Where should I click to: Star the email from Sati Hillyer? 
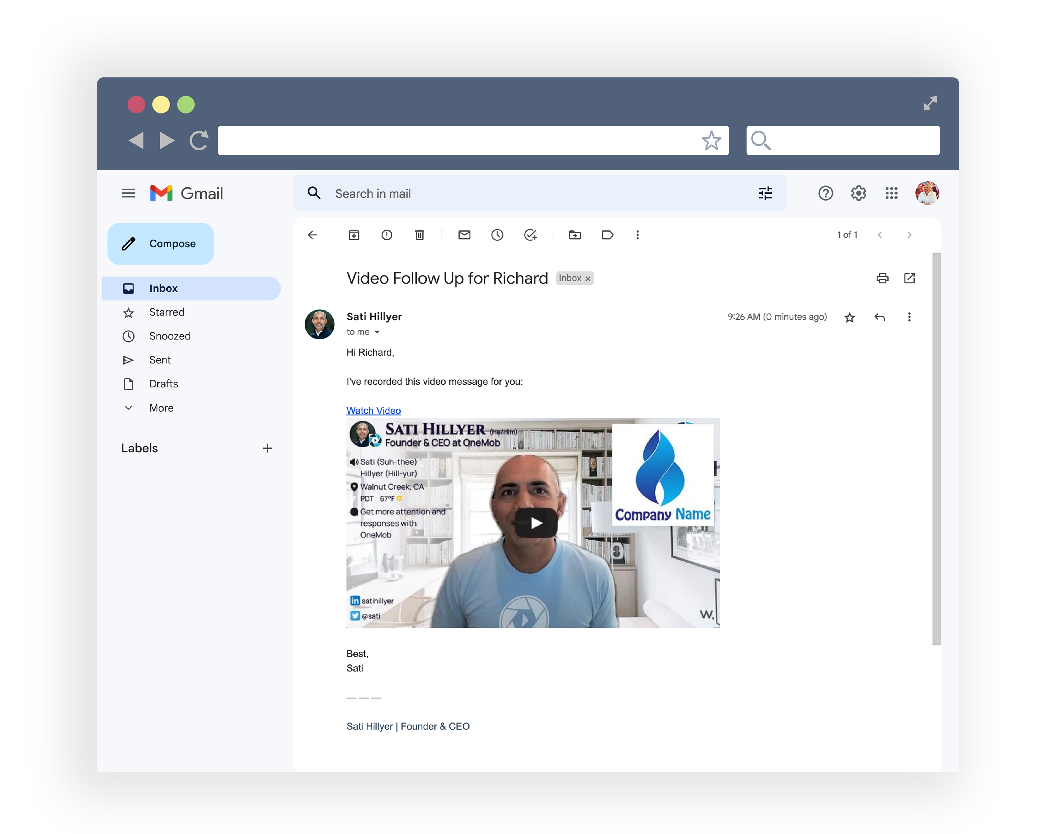tap(849, 317)
